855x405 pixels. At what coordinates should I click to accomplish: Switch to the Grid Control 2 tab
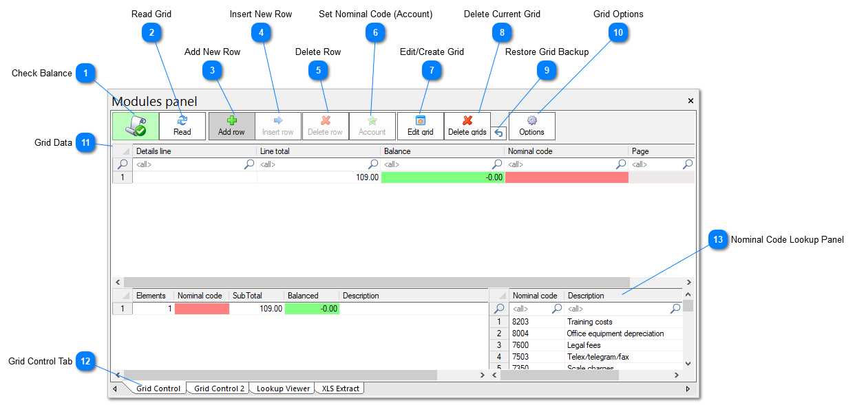218,388
